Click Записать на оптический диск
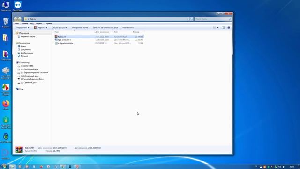Screen dimensions: 300x169 pyautogui.click(x=105, y=28)
